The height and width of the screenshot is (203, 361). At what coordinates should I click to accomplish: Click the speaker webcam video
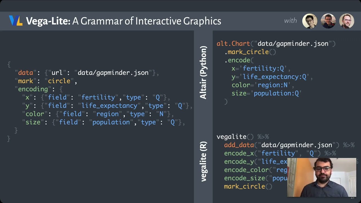coord(322,177)
